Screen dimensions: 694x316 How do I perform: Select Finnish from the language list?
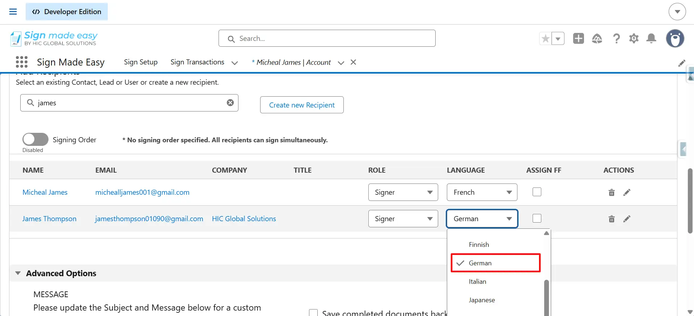click(495, 245)
